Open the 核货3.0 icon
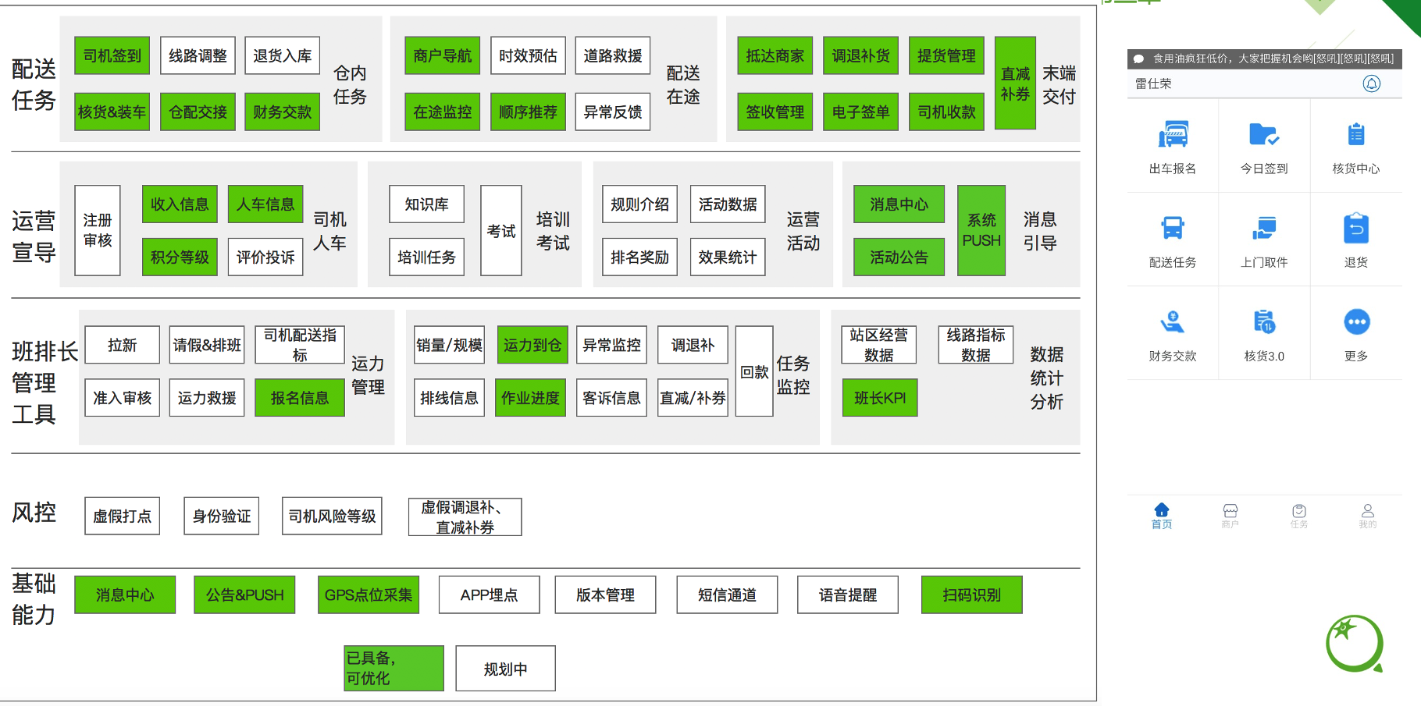The height and width of the screenshot is (710, 1421). (x=1264, y=322)
